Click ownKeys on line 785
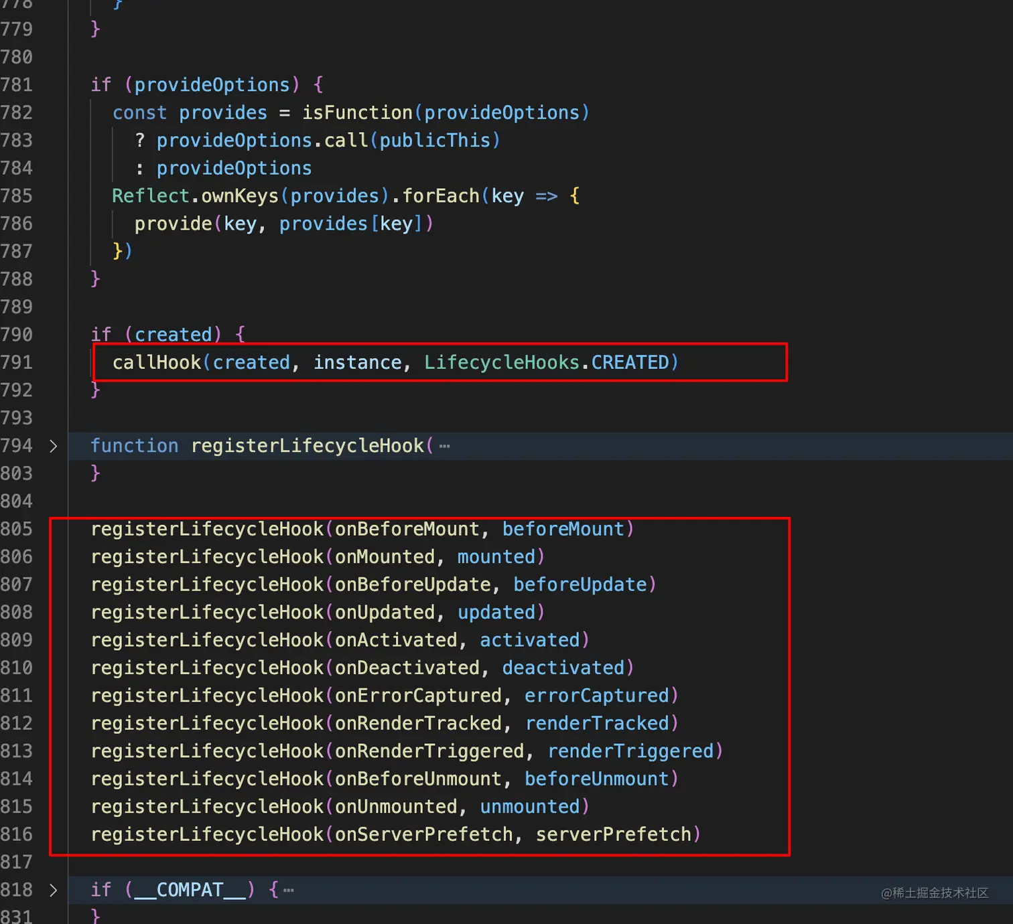The image size is (1013, 924). tap(240, 196)
